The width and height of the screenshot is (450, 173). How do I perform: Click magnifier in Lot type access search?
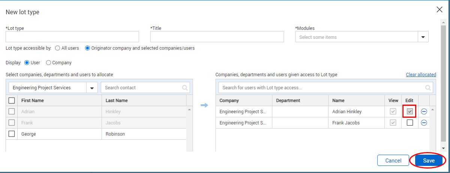(428, 88)
